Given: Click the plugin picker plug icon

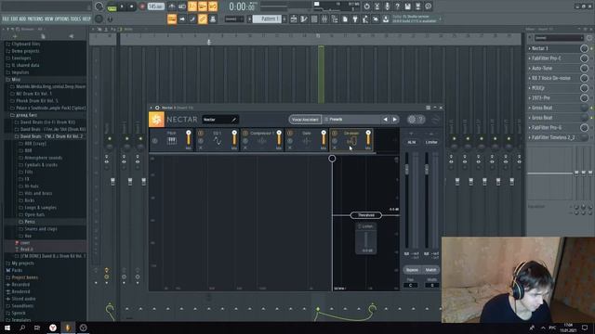Looking at the screenshot, I should (x=355, y=19).
